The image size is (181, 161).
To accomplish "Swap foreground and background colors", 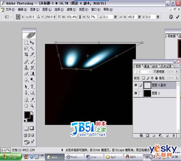I will tap(32, 112).
